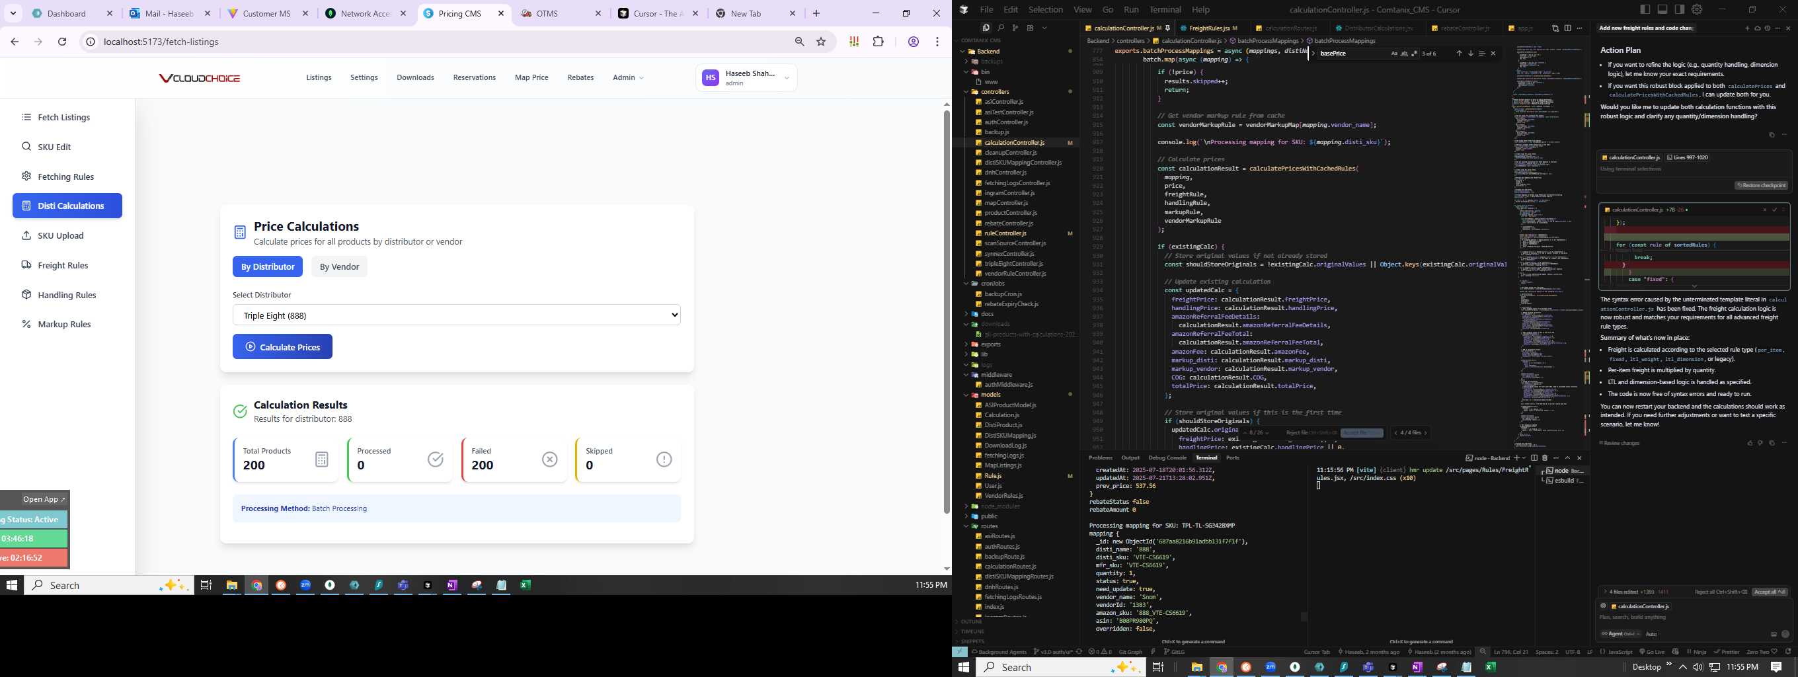This screenshot has height=677, width=1798.
Task: Click the Chrome address bar URL
Action: click(161, 42)
